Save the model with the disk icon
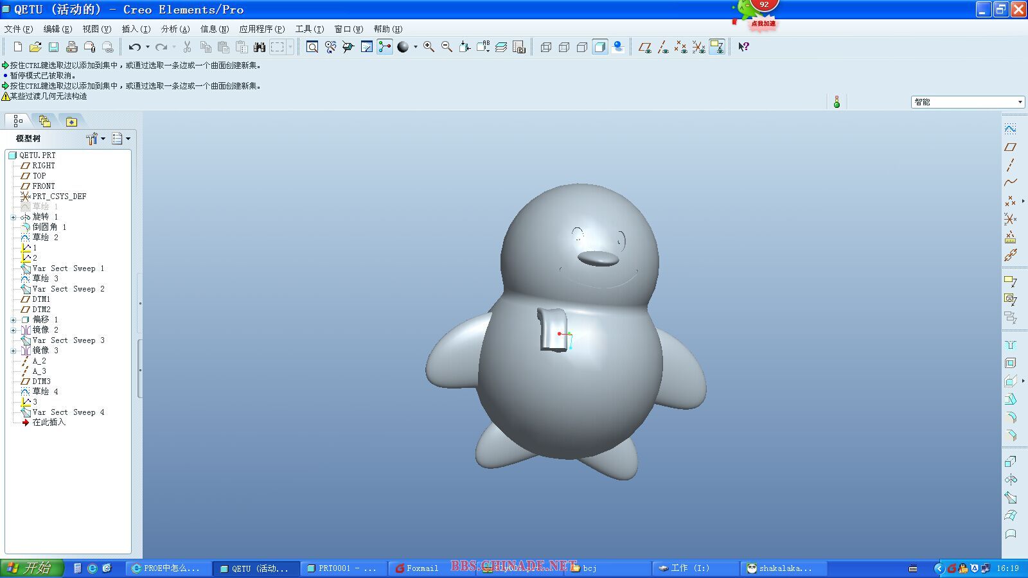Image resolution: width=1028 pixels, height=578 pixels. tap(54, 47)
